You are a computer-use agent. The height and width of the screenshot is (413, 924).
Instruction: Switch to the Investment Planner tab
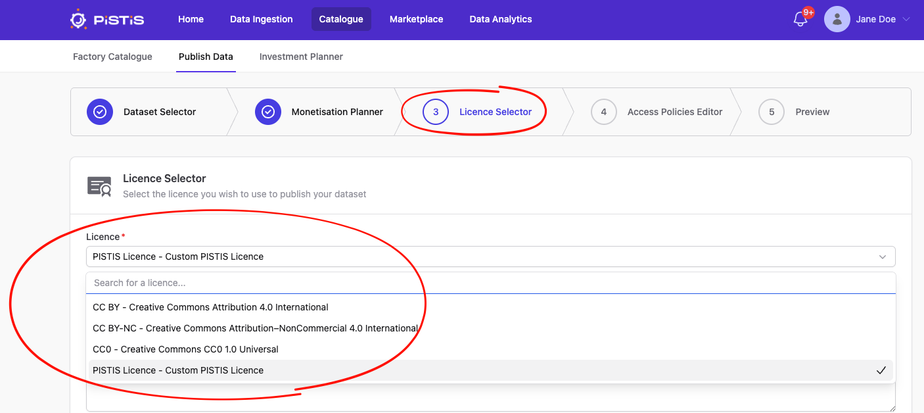point(301,57)
